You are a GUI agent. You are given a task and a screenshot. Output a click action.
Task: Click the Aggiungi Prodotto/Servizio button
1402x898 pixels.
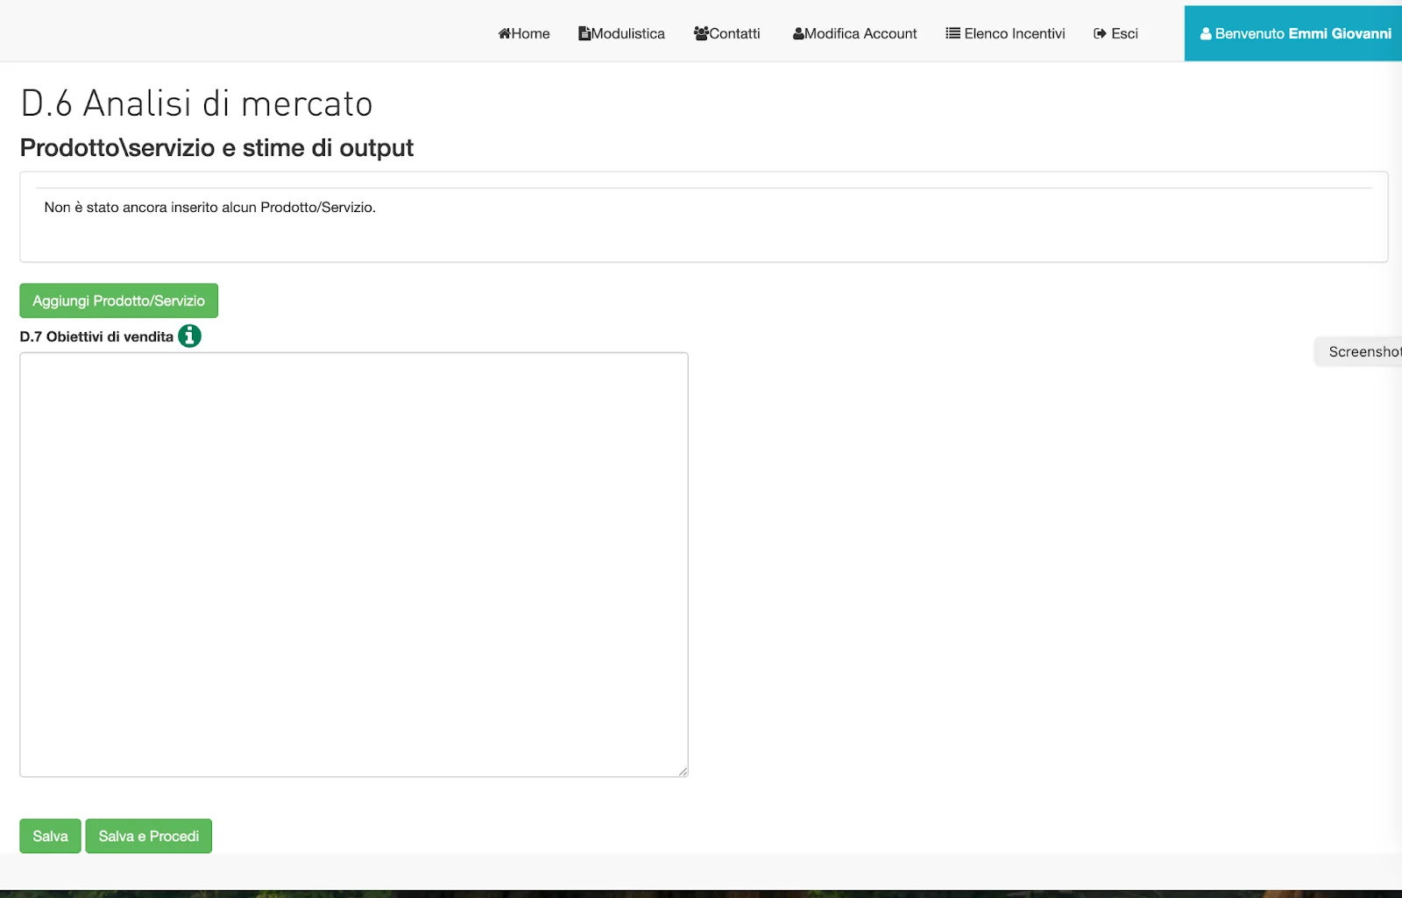click(x=118, y=300)
